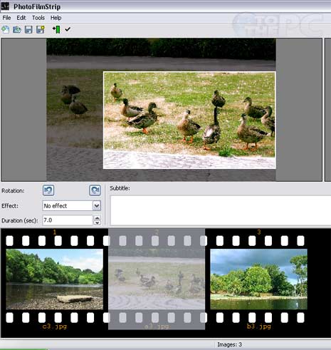Viewport: 331px width, 350px height.
Task: Click the PhotoFilmStrip title bar app icon
Action: [5, 6]
